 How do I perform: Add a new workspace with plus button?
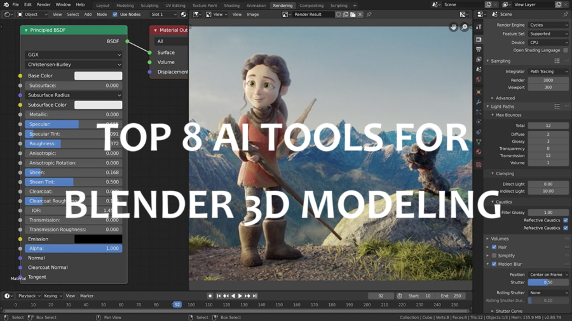(355, 6)
